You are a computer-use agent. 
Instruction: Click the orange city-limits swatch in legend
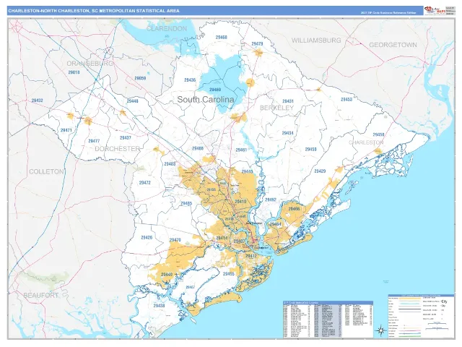[410, 299]
